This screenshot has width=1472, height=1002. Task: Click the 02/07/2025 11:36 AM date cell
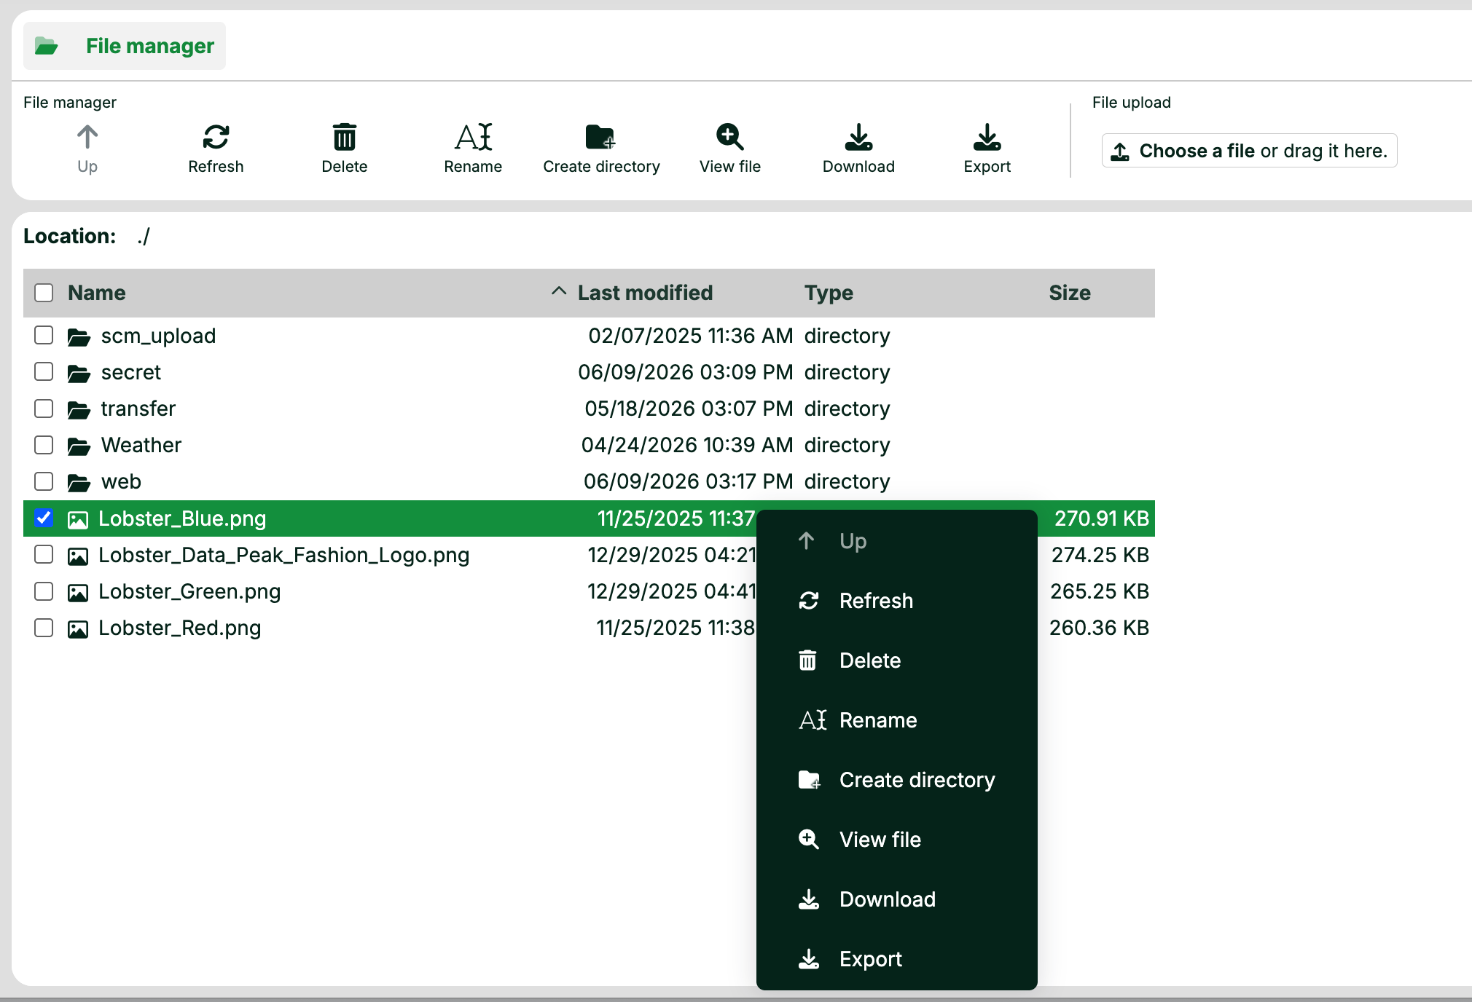pyautogui.click(x=690, y=336)
